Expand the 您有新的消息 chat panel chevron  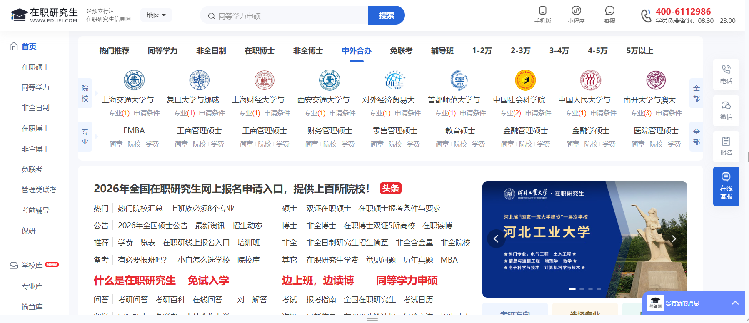pyautogui.click(x=735, y=303)
